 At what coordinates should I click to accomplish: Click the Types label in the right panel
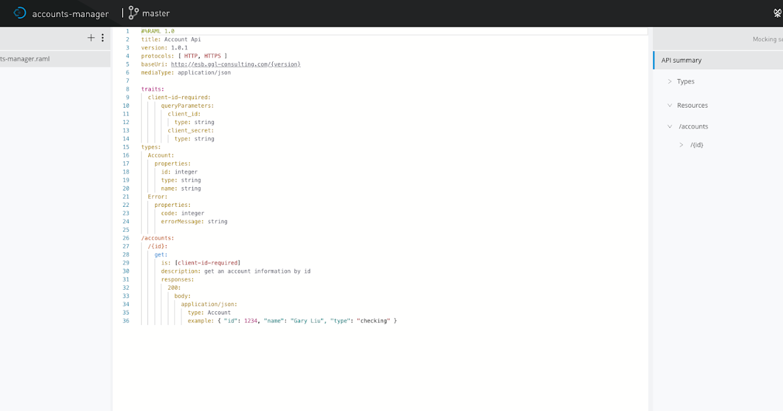click(x=686, y=81)
